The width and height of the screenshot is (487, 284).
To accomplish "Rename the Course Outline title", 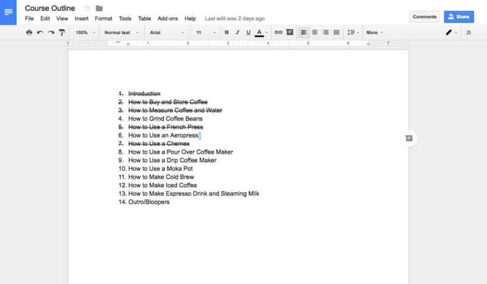I will [50, 9].
